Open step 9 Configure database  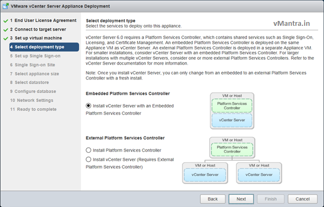(x=33, y=91)
